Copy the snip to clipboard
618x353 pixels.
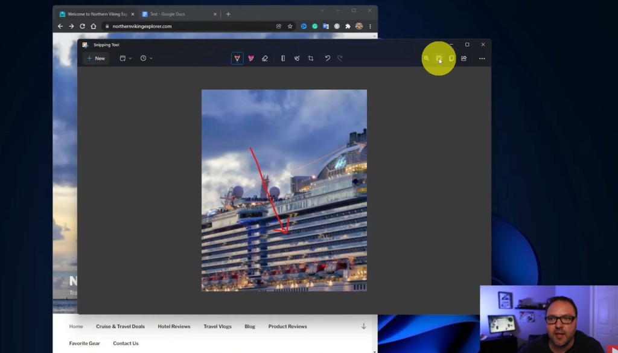click(451, 59)
